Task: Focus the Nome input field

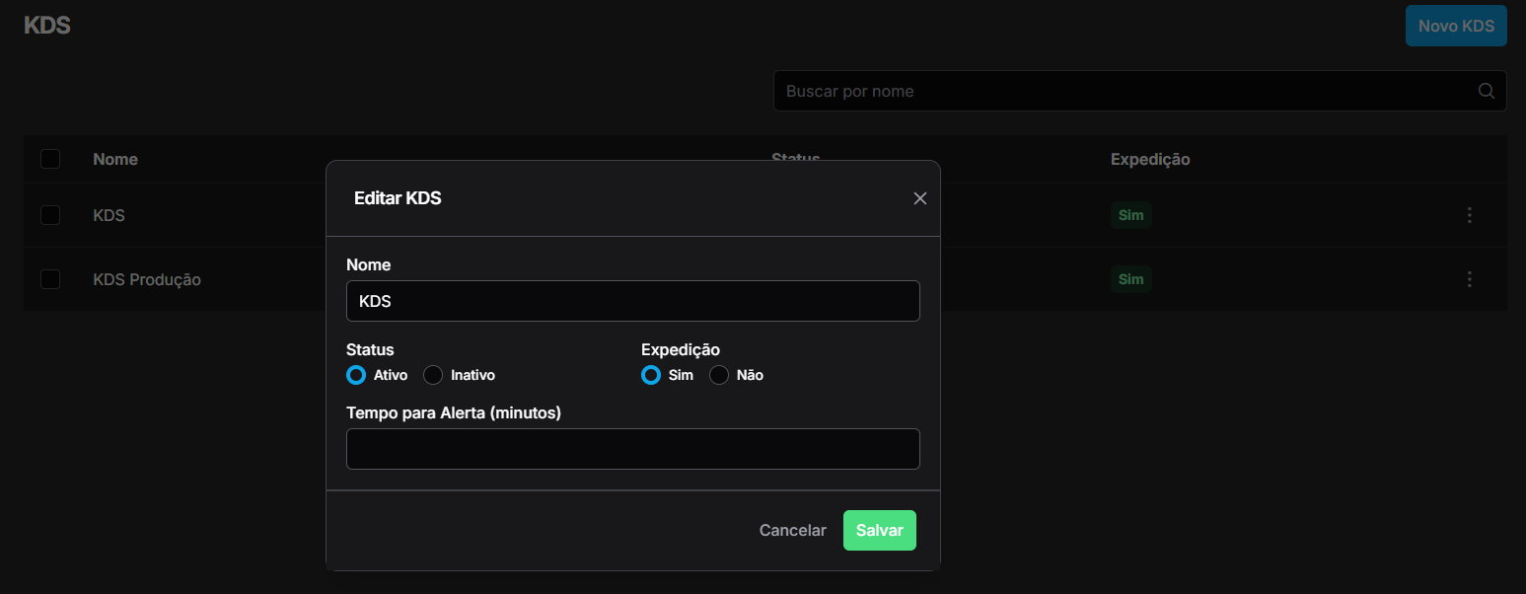Action: (633, 301)
